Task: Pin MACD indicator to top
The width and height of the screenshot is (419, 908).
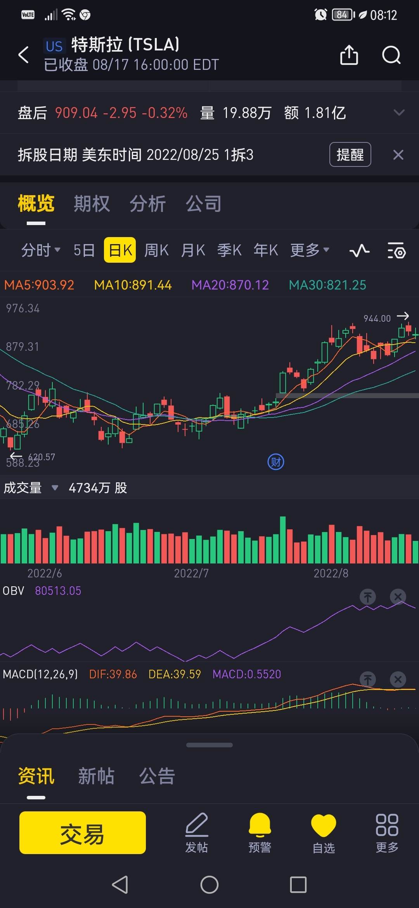Action: click(368, 679)
